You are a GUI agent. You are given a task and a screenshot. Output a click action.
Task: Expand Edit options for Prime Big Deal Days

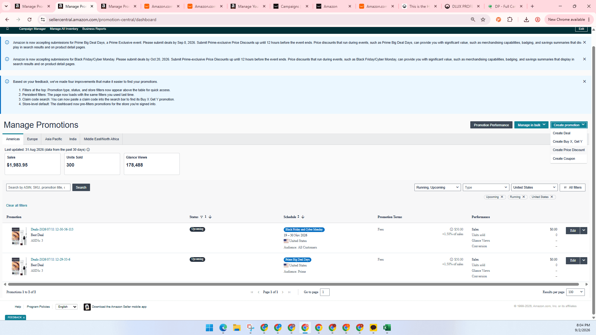(584, 261)
